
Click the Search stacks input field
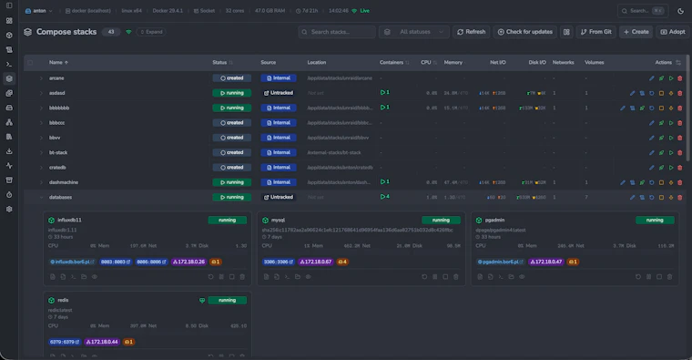tap(337, 32)
